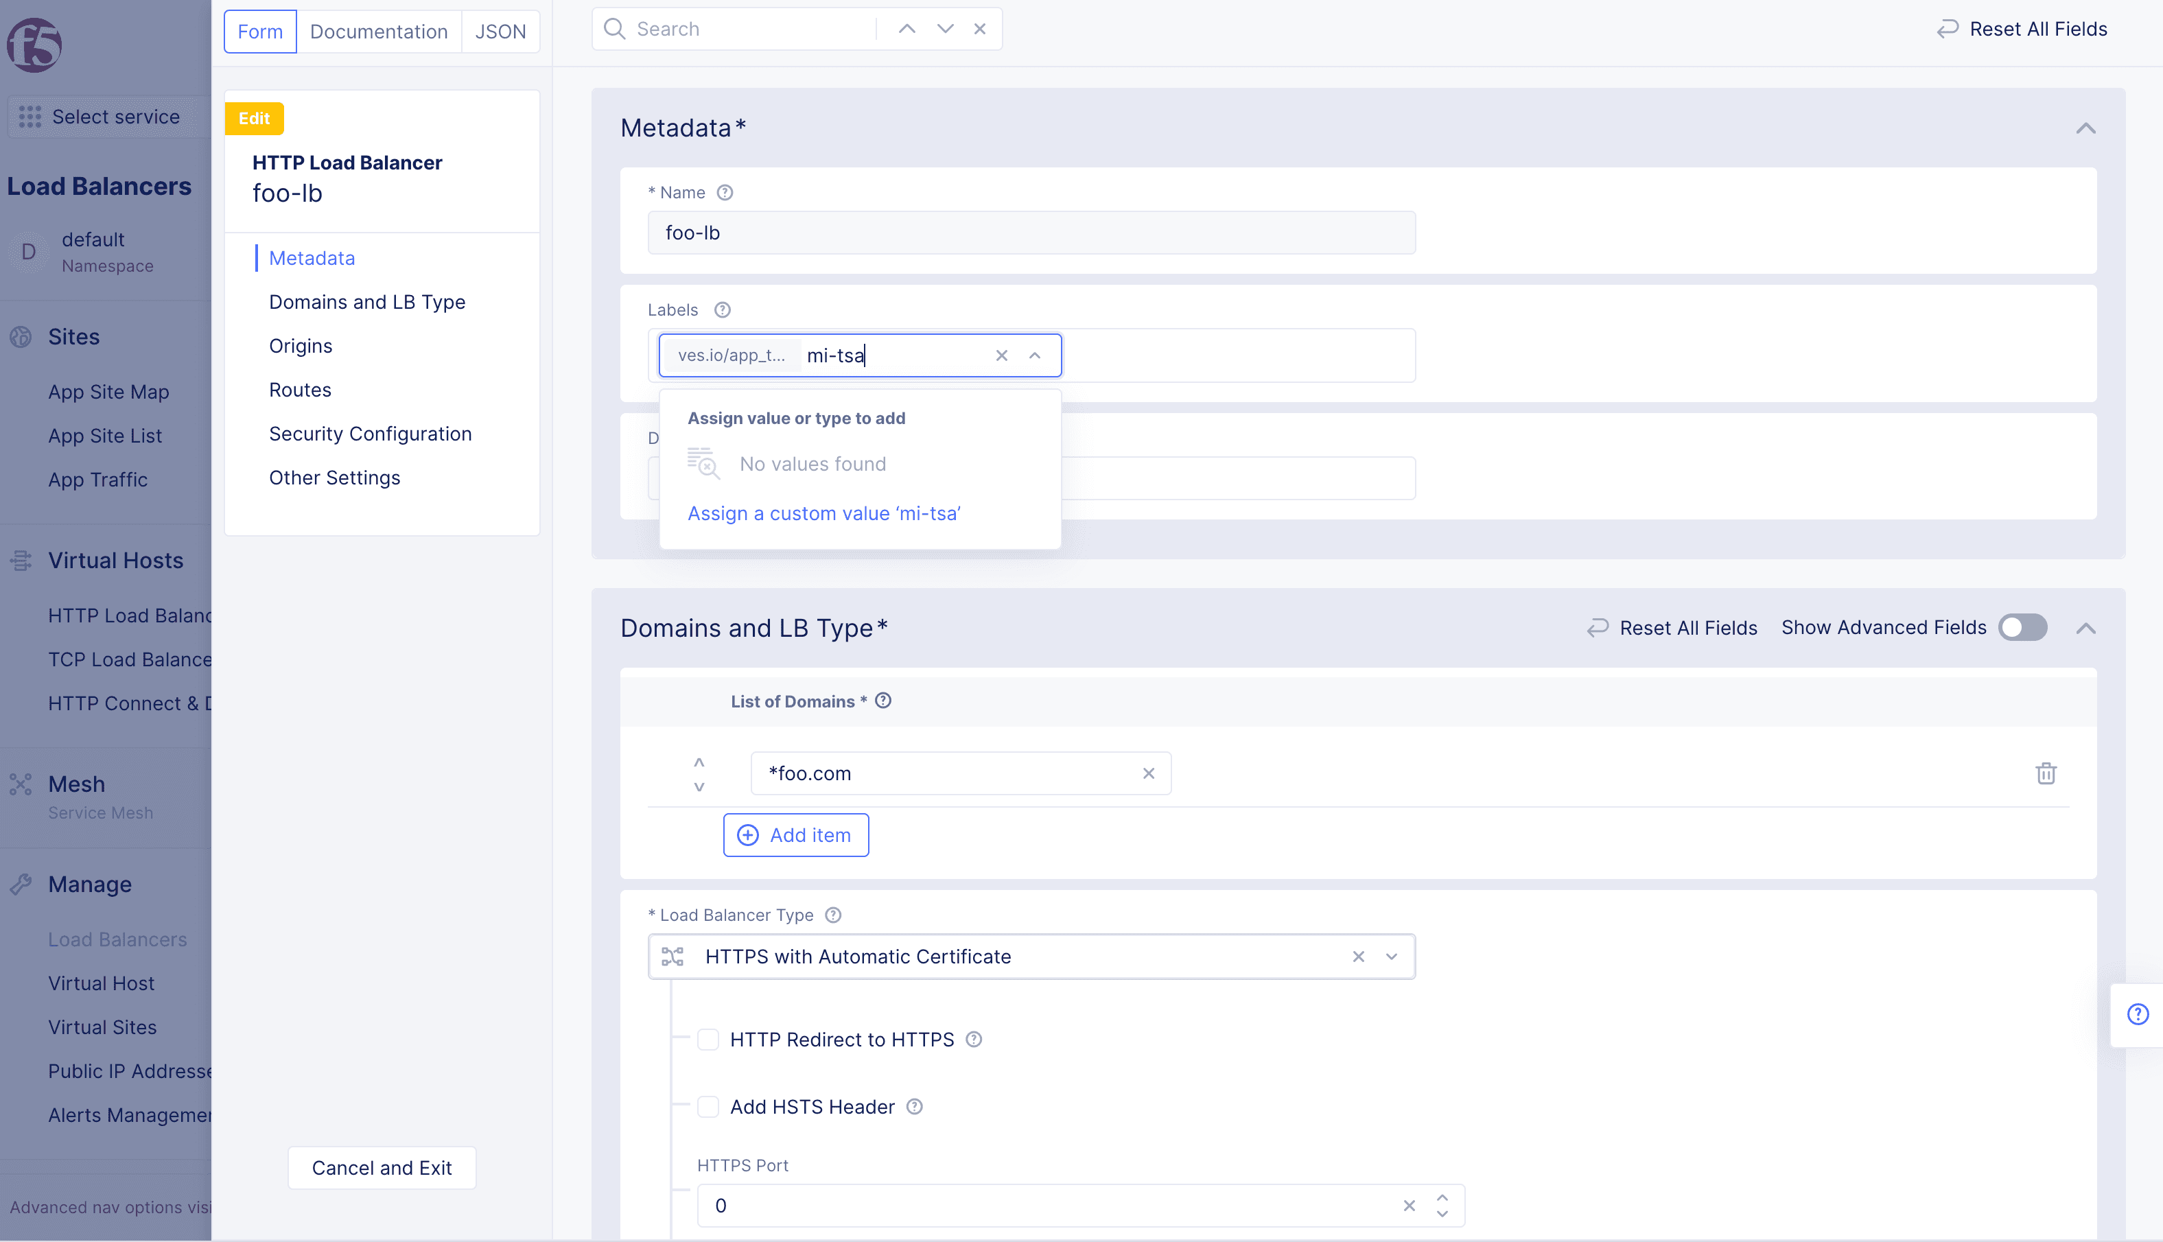2163x1242 pixels.
Task: Switch to the JSON tab
Action: coord(501,30)
